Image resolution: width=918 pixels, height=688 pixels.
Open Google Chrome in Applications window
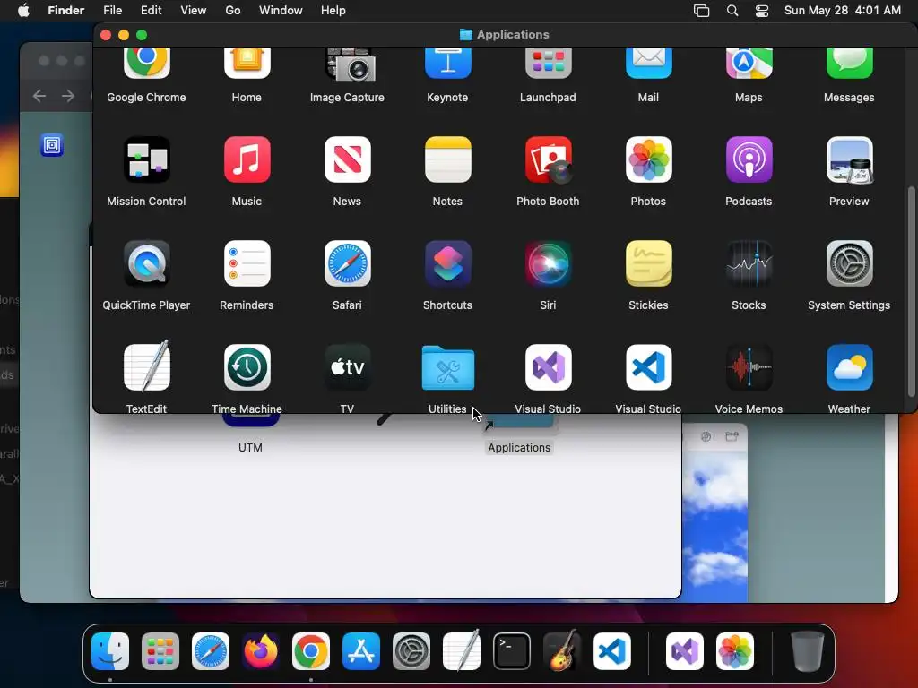pos(146,64)
